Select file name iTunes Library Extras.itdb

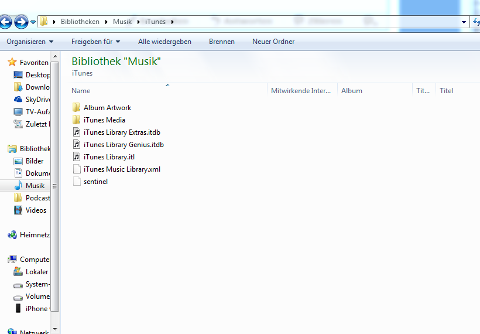coord(122,132)
